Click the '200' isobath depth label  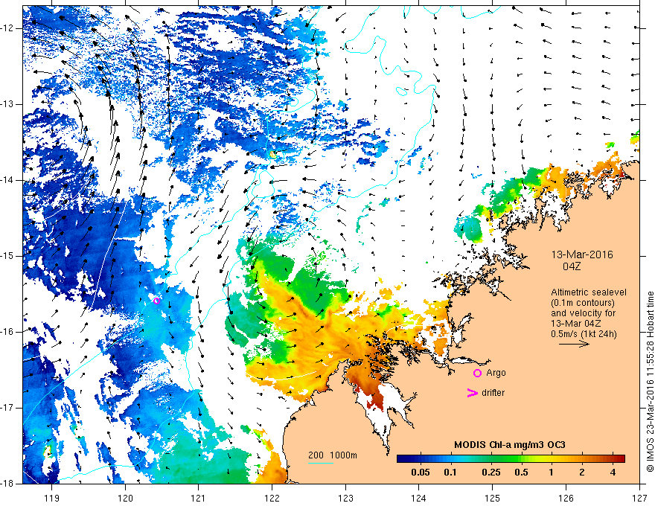tap(316, 455)
